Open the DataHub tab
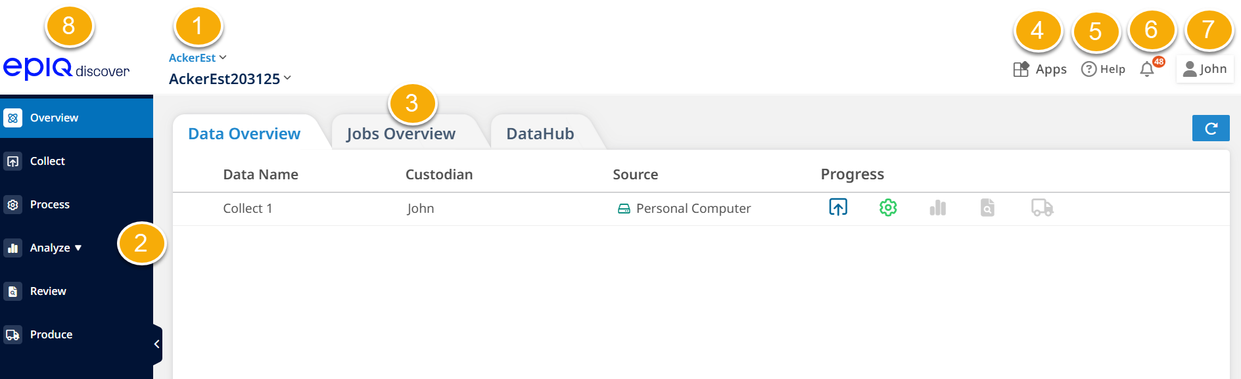 pyautogui.click(x=540, y=134)
